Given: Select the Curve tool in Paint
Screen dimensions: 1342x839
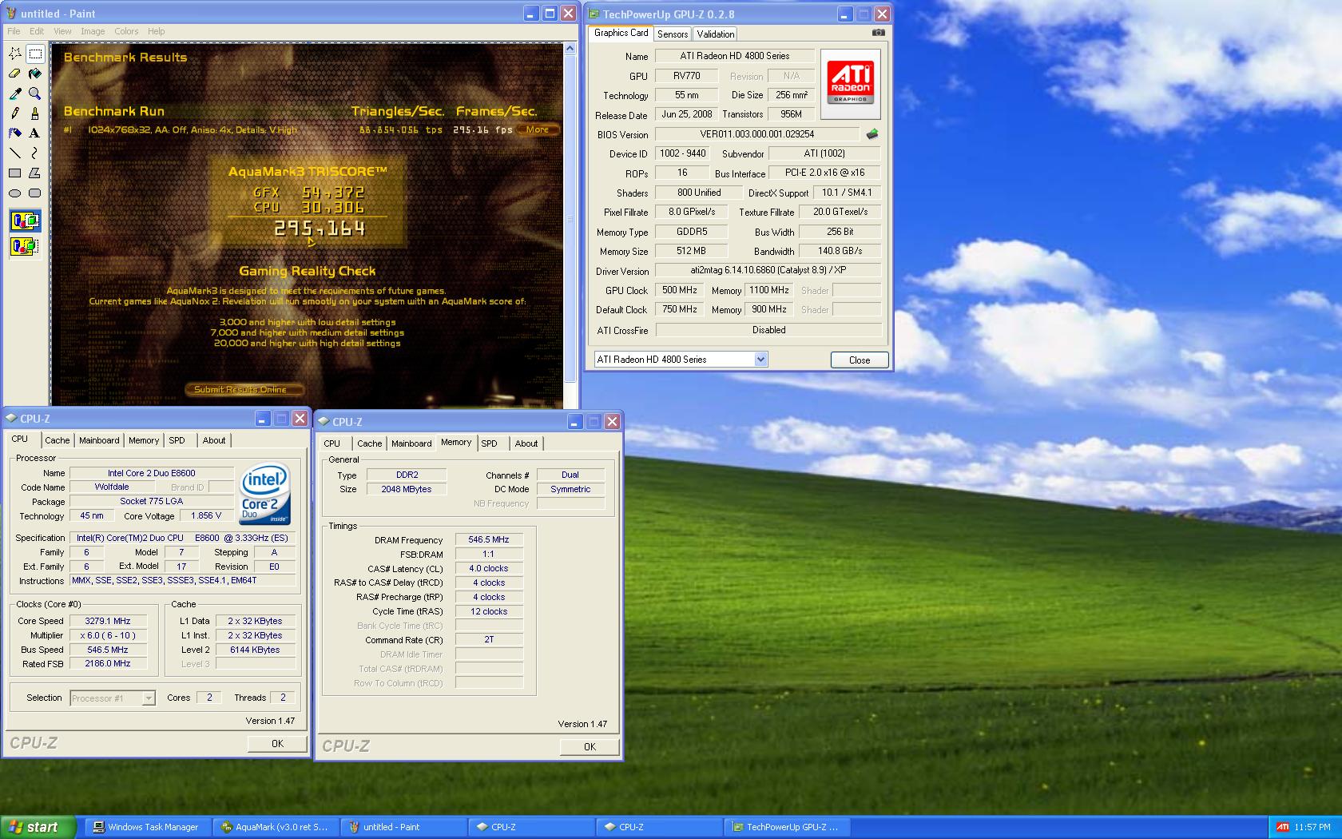Looking at the screenshot, I should pos(34,153).
